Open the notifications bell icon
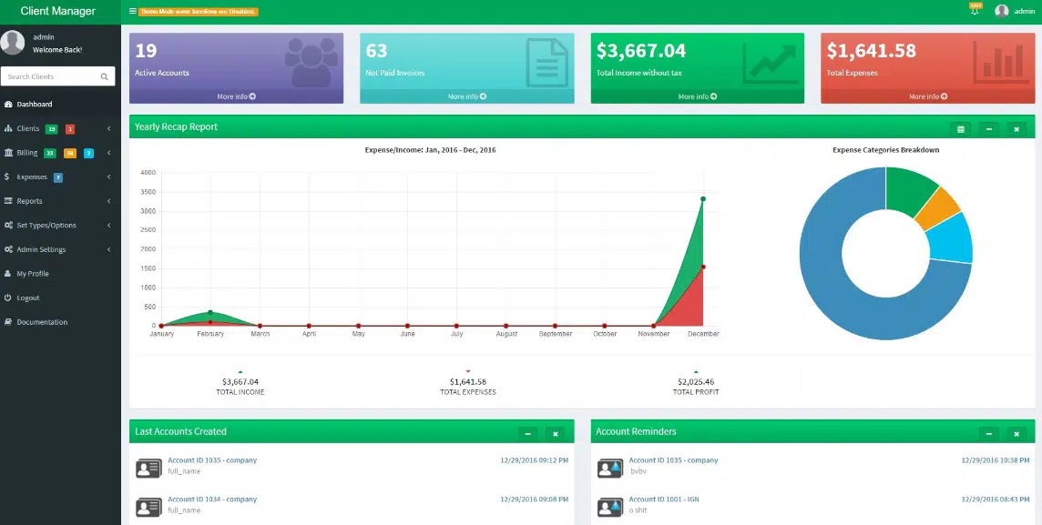The width and height of the screenshot is (1042, 525). coord(975,12)
